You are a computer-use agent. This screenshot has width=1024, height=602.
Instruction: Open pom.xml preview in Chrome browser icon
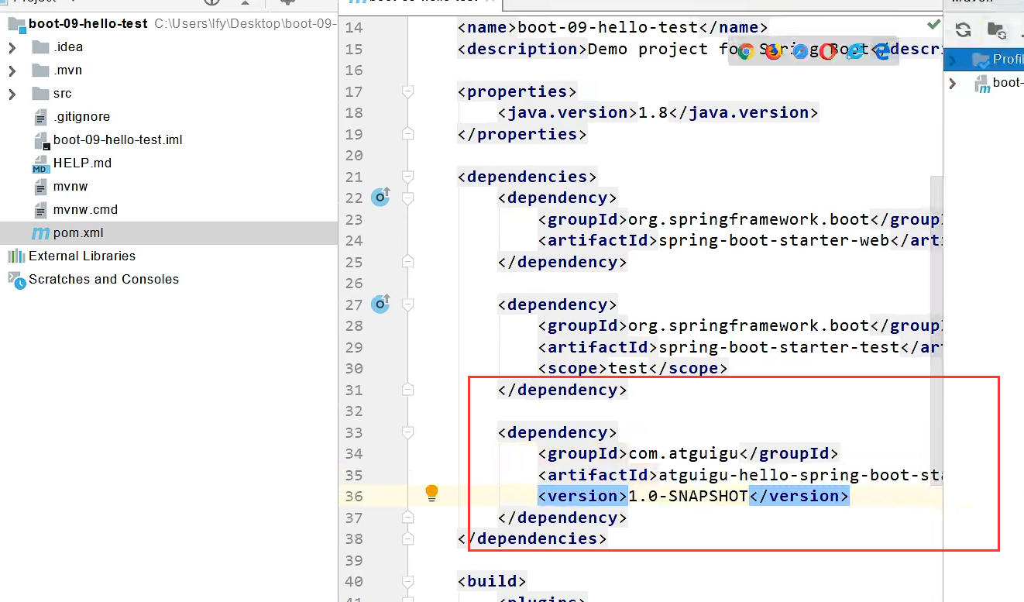coord(746,51)
